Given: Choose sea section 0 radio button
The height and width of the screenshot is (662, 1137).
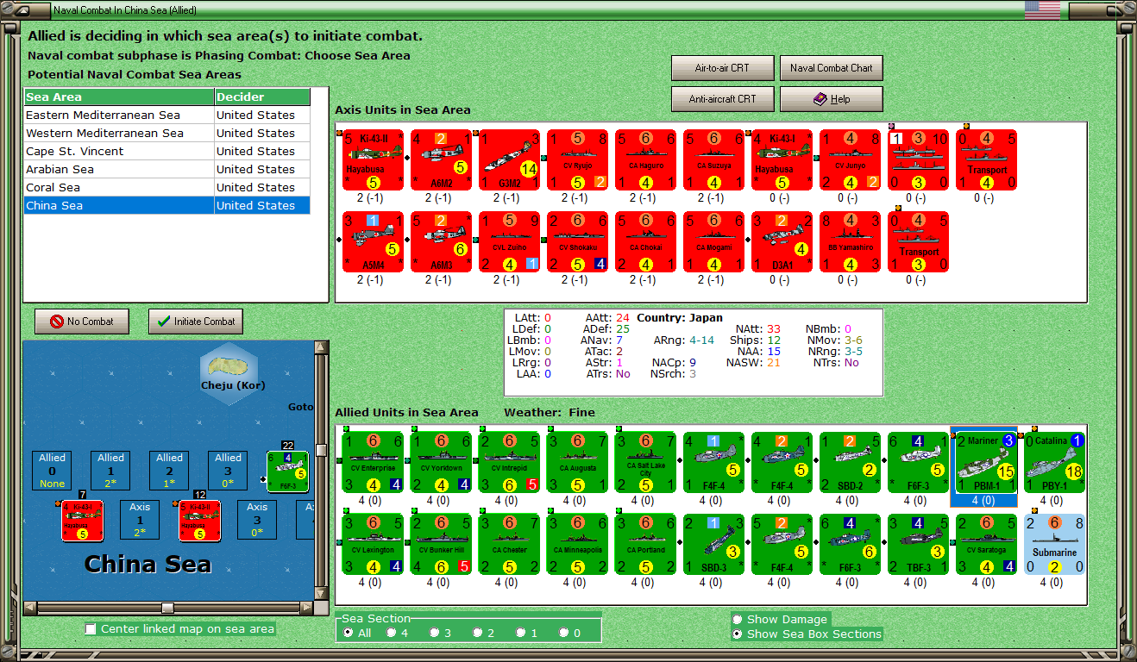Looking at the screenshot, I should click(x=563, y=633).
